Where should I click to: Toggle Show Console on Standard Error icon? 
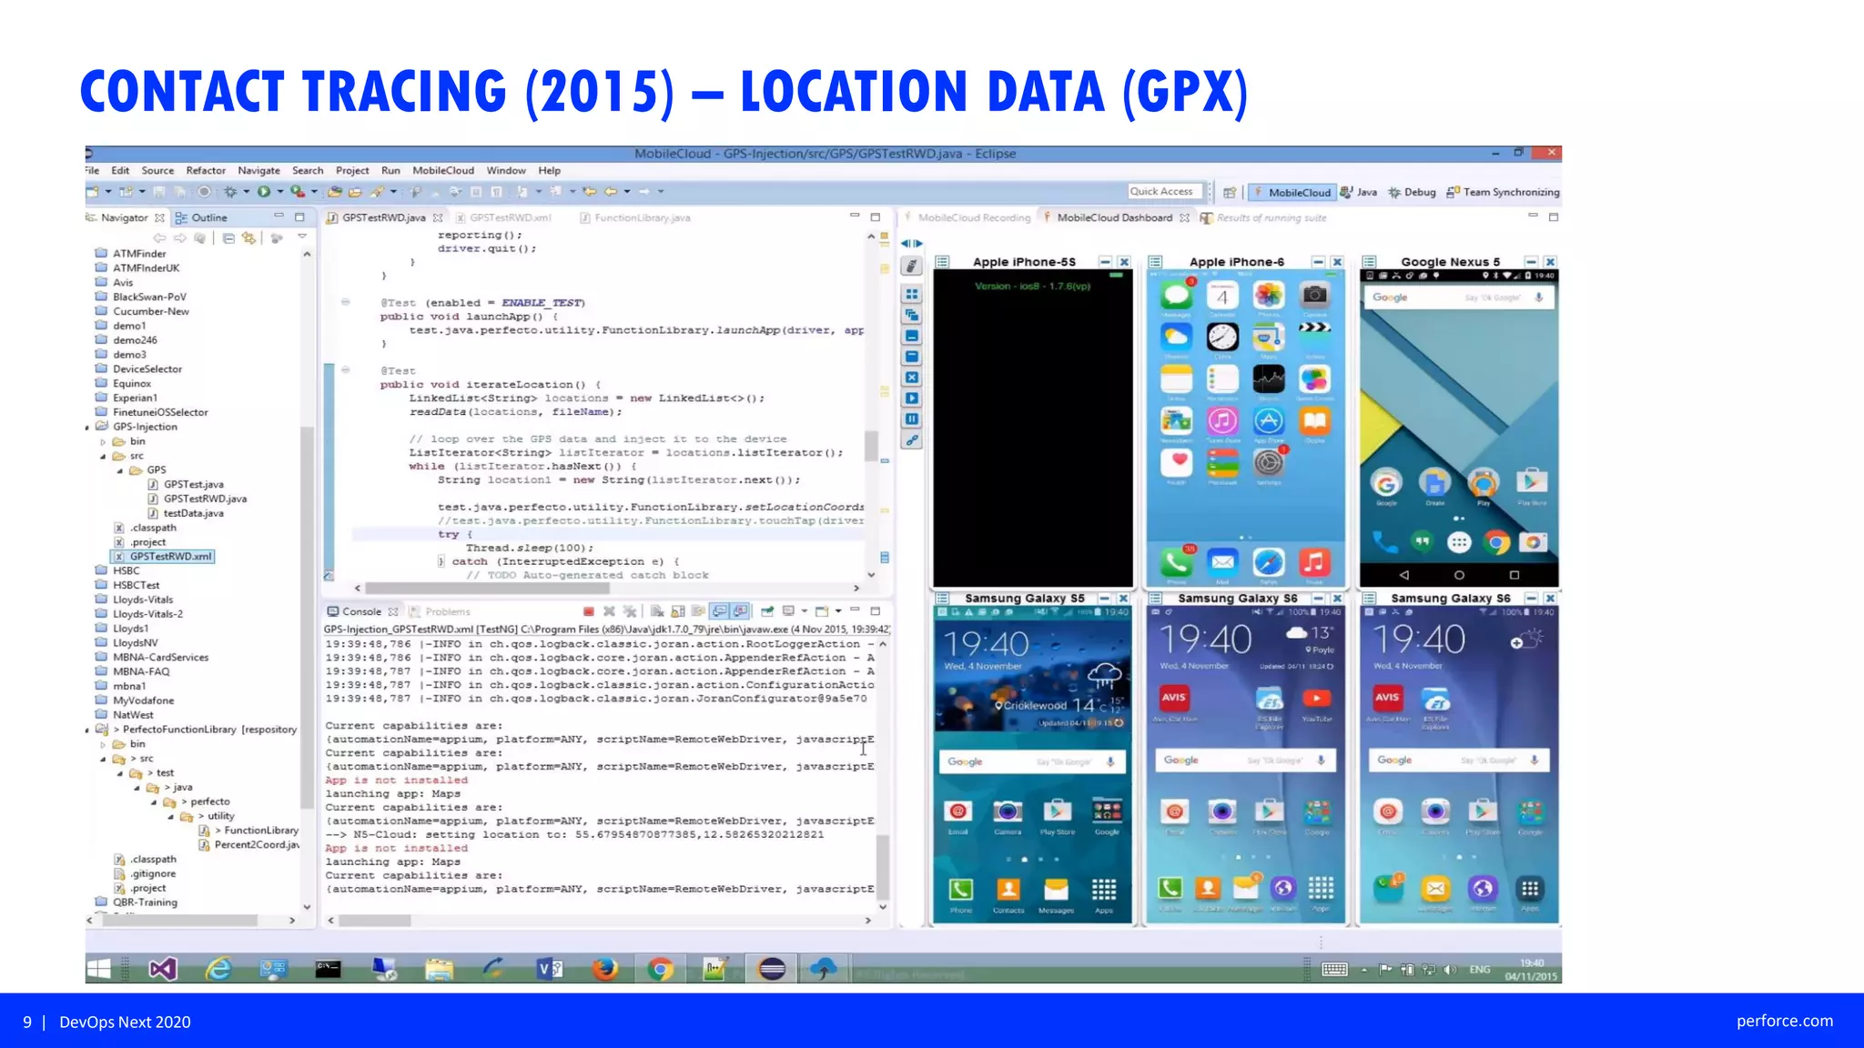(x=741, y=611)
